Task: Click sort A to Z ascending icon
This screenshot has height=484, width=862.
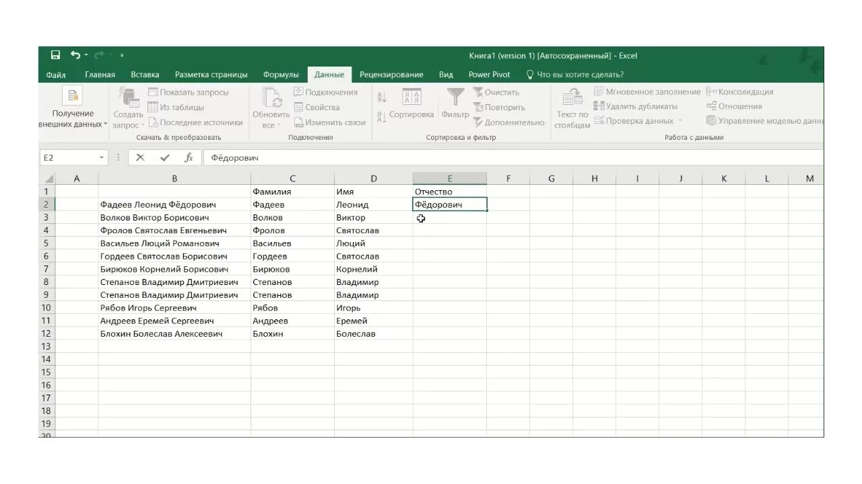Action: tap(382, 96)
